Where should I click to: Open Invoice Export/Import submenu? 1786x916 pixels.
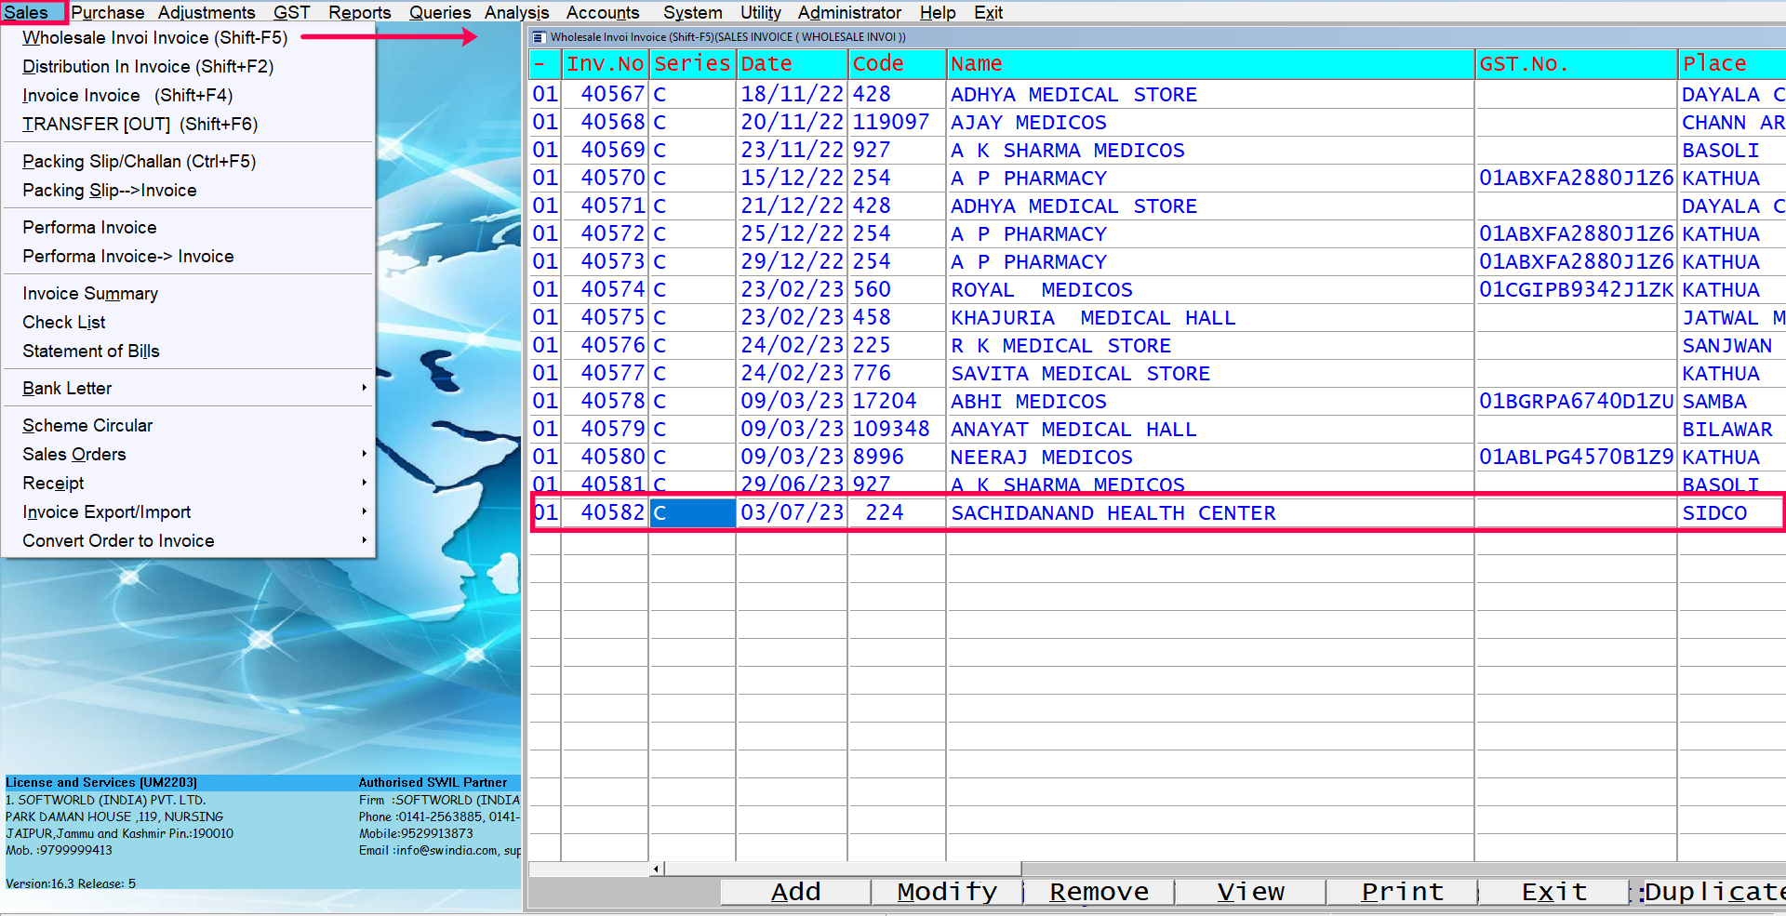[186, 511]
